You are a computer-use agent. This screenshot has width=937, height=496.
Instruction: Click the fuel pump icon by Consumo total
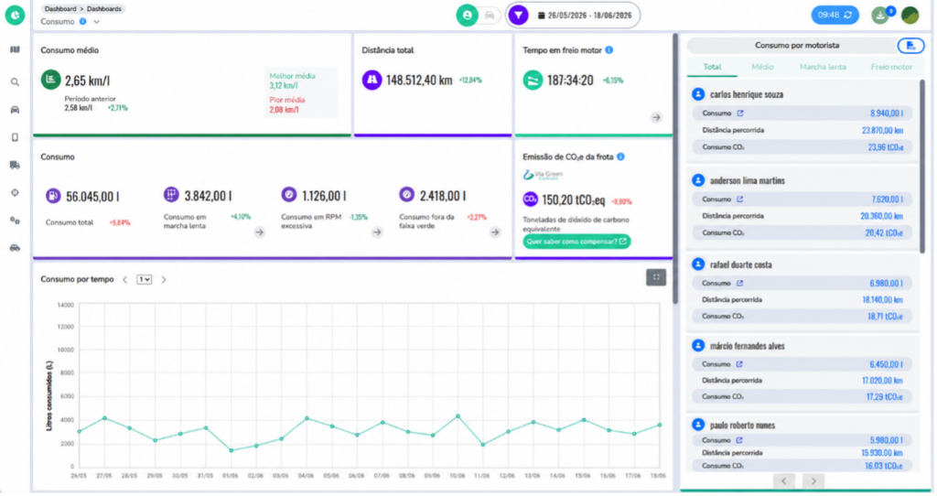click(53, 196)
